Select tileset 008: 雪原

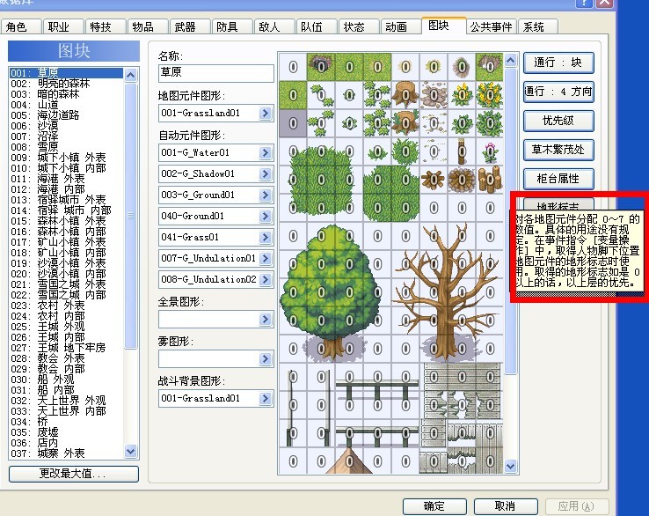pyautogui.click(x=66, y=147)
